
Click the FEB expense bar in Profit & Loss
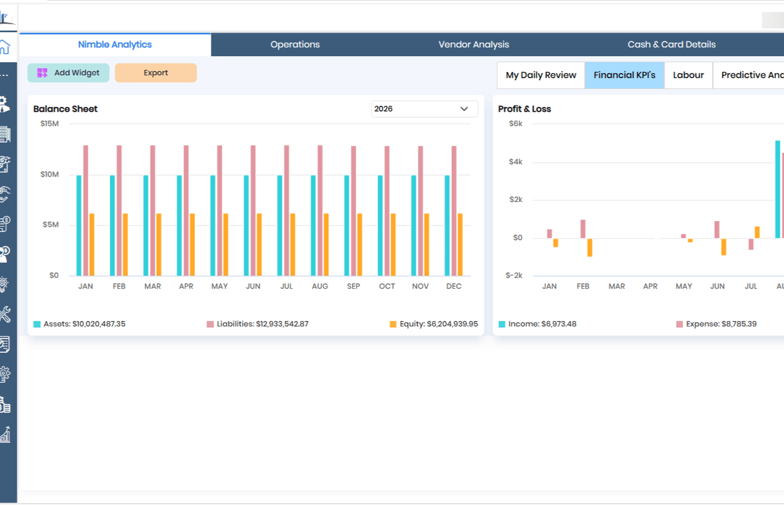pyautogui.click(x=583, y=229)
